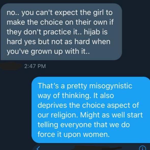Click the words "Might as well start"
Viewport: 150px width, 150px height.
(111, 115)
